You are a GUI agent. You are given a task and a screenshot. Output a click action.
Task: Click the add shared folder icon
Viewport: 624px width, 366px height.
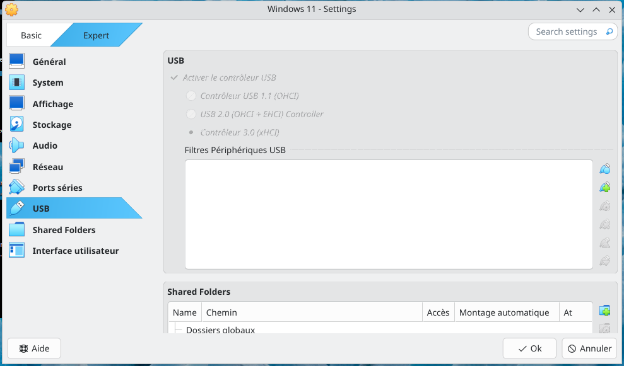(604, 311)
